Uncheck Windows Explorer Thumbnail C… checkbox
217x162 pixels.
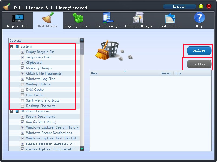point(22,144)
